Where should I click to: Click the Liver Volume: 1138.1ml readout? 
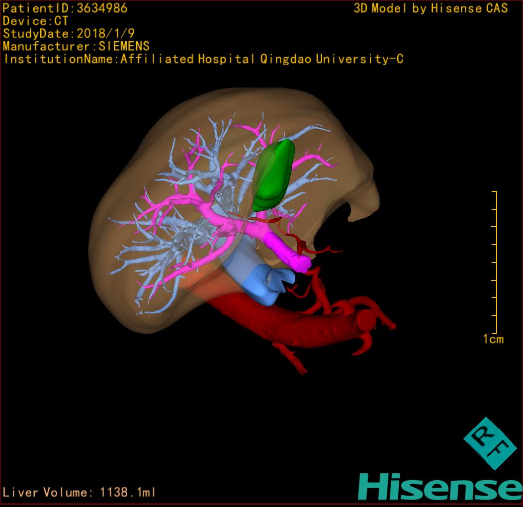(x=80, y=493)
